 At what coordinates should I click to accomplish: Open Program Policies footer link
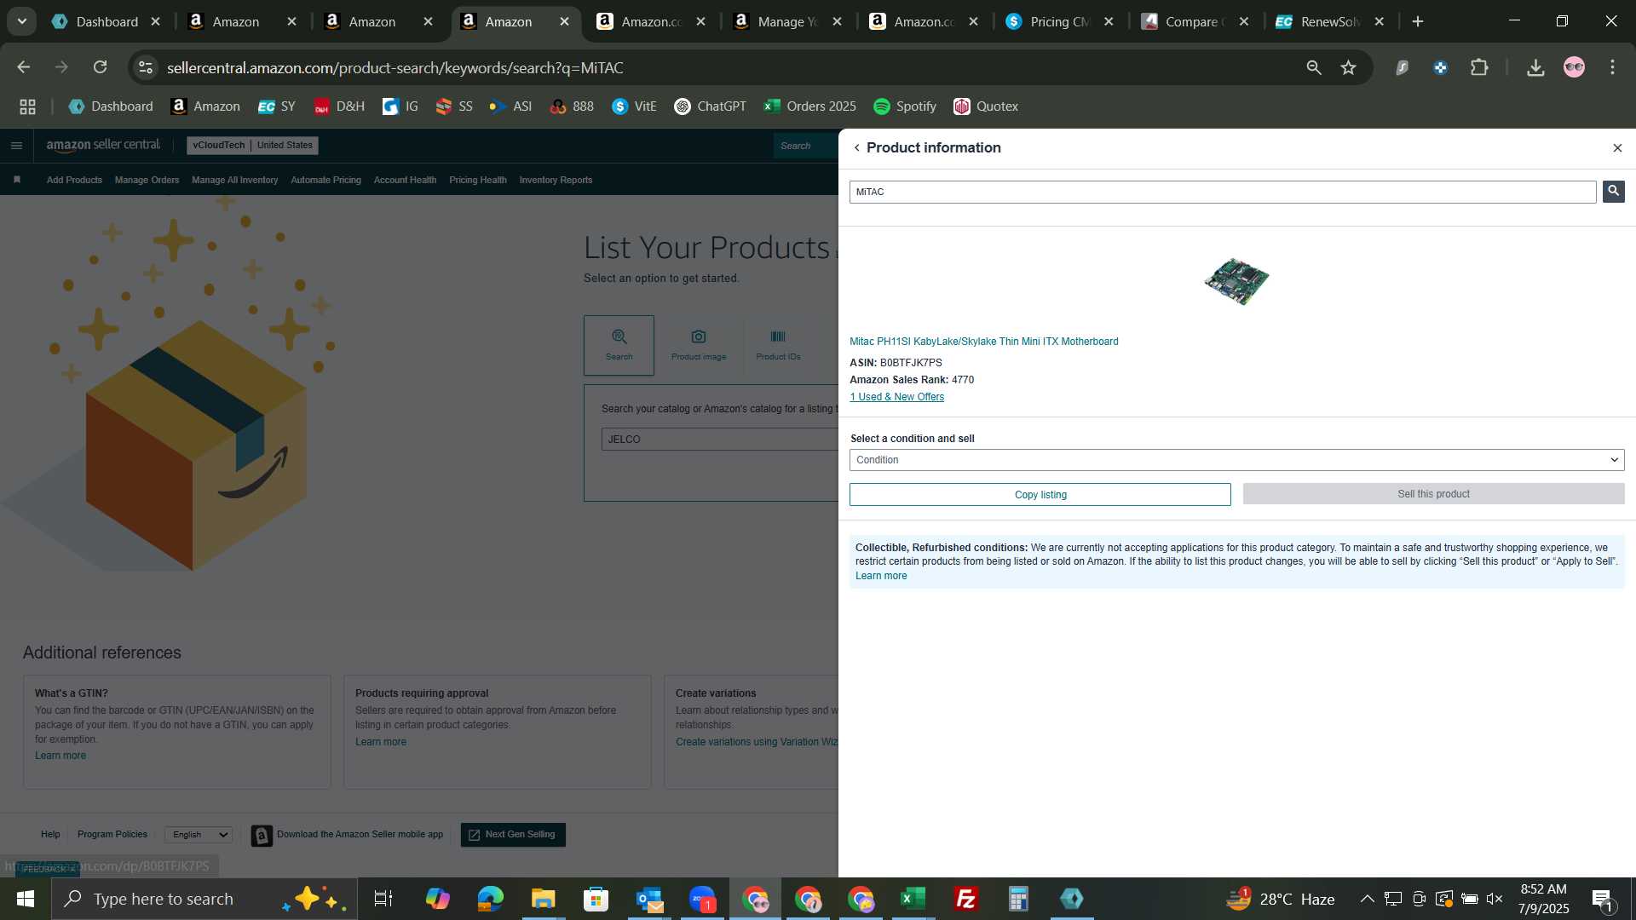coord(112,835)
